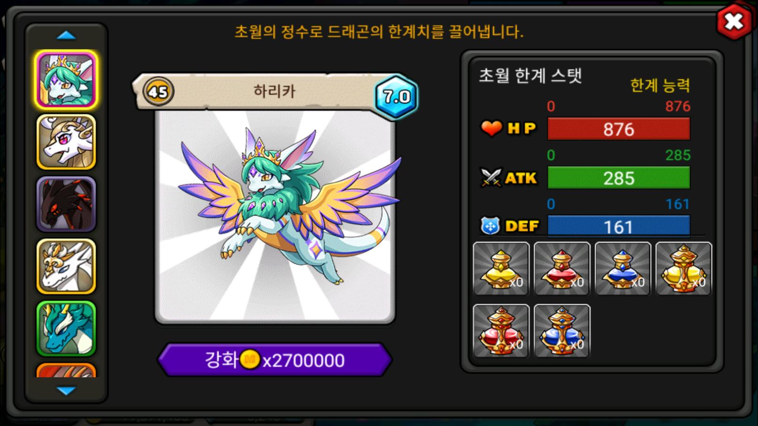Viewport: 758px width, 426px height.
Task: Click the green ATK limit bar
Action: [619, 178]
